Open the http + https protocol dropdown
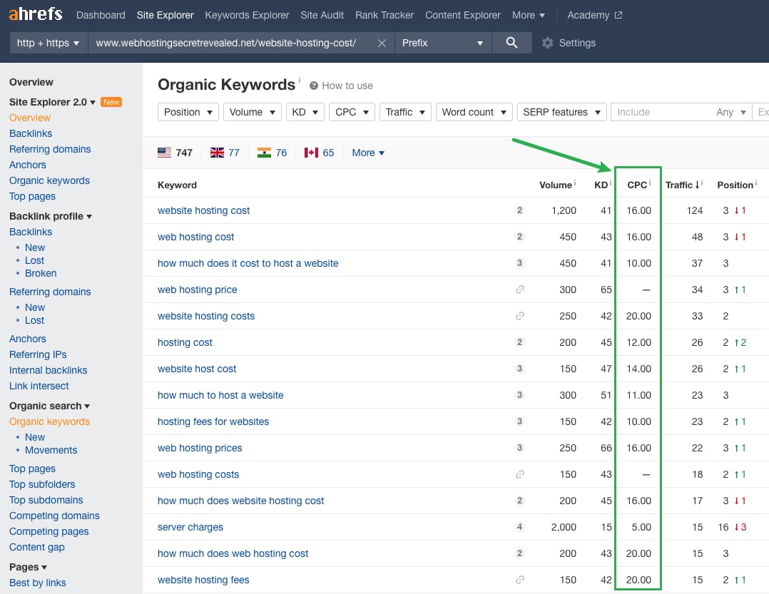The height and width of the screenshot is (594, 769). [49, 43]
